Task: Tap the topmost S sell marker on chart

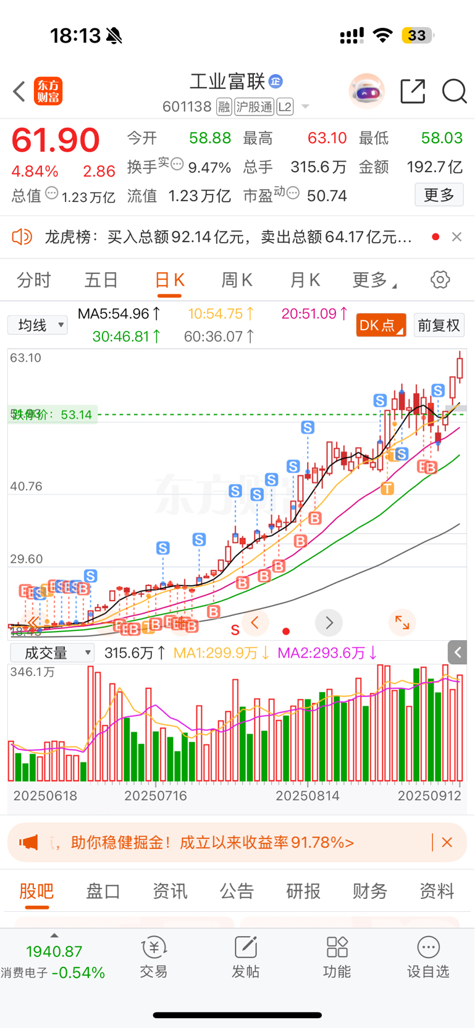Action: pyautogui.click(x=438, y=390)
